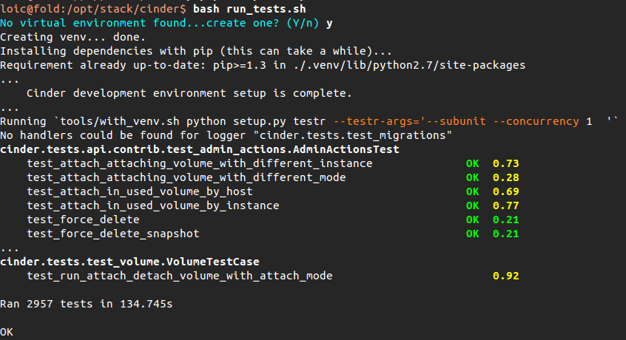
Task: Click the green OK beside test_attach_attaching_volume_with_different_mode
Action: coord(472,177)
